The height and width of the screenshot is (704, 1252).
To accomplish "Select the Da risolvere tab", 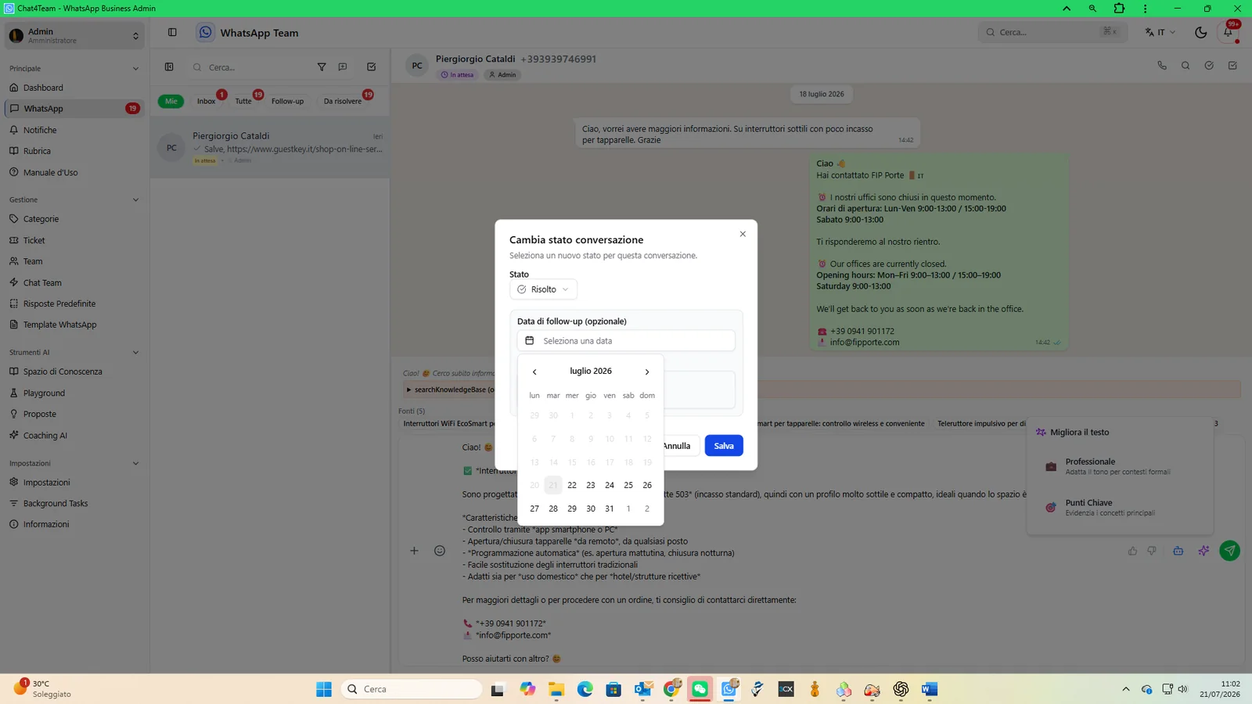I will (x=343, y=101).
